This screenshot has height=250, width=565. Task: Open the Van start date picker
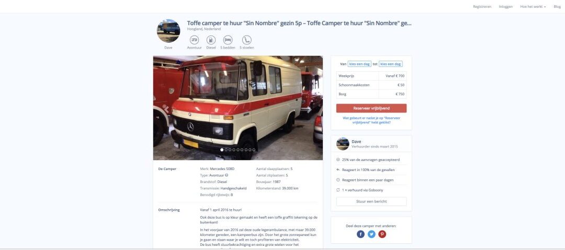tap(359, 64)
